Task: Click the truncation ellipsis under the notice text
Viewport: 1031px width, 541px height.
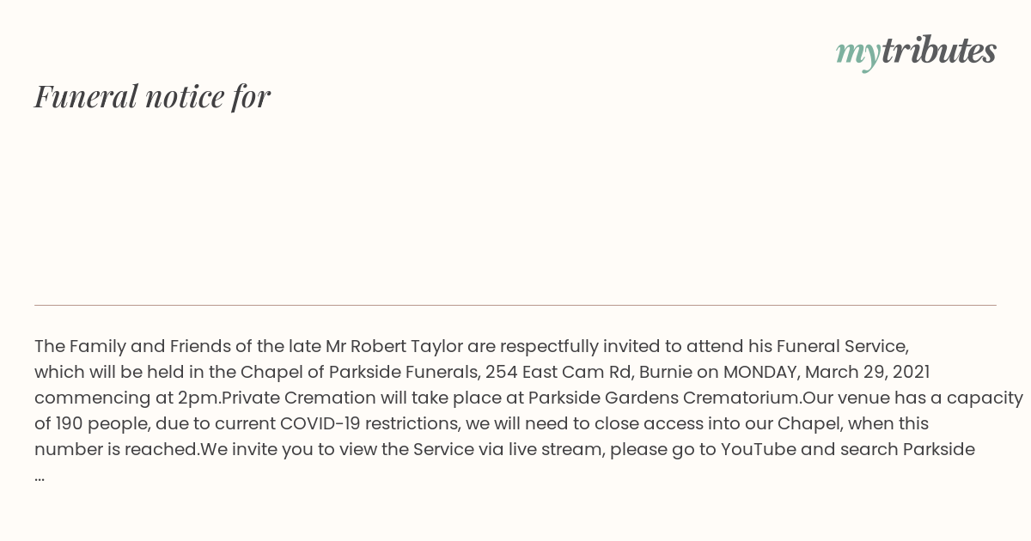Action: tap(40, 476)
